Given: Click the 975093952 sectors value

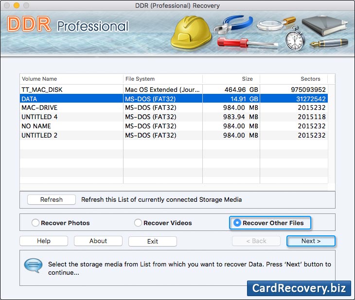Looking at the screenshot, I should click(x=308, y=89).
